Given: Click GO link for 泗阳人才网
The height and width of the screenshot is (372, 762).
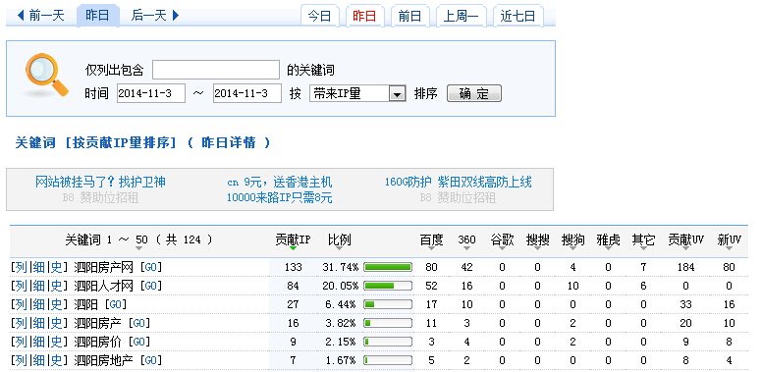Looking at the screenshot, I should coord(150,286).
